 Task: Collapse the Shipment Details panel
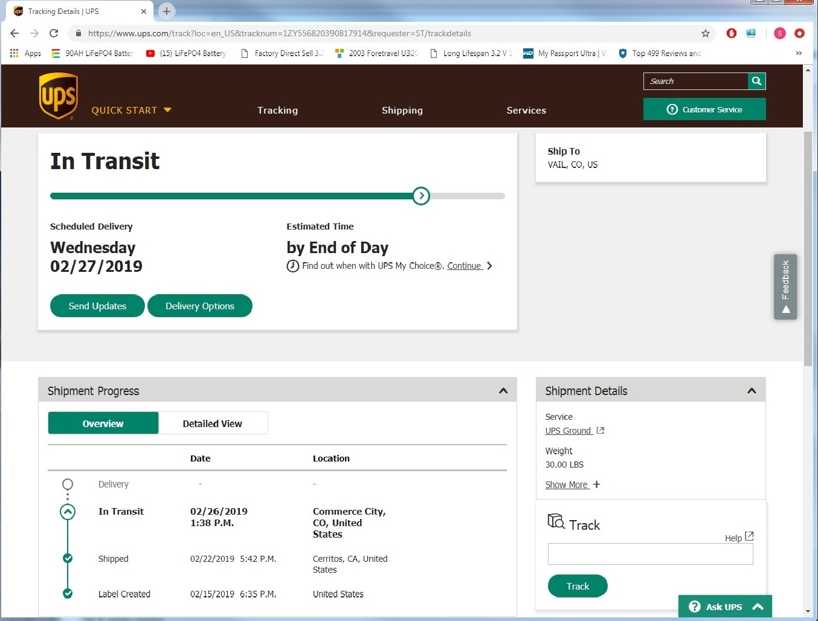click(x=752, y=391)
